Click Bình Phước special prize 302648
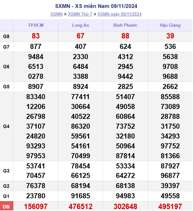Image resolution: width=193 pixels, height=211 pixels. tap(125, 206)
